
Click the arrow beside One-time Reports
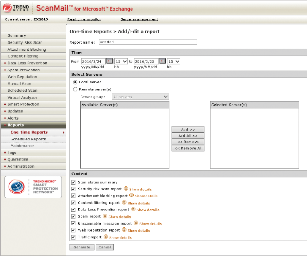64,133
